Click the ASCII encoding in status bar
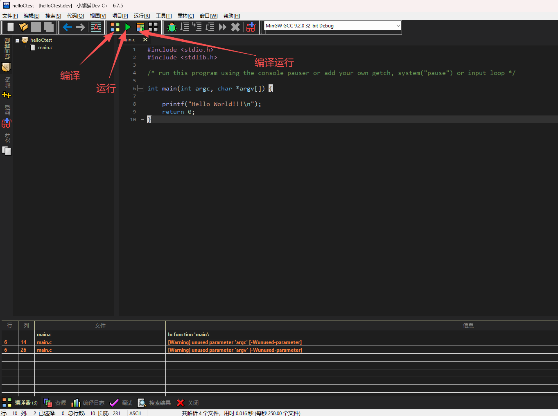 point(135,413)
